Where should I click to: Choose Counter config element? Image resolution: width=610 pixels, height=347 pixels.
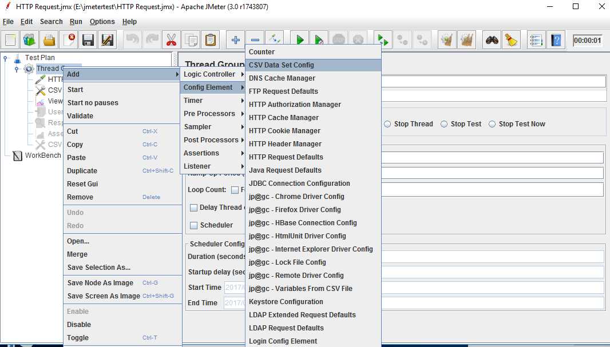point(313,52)
